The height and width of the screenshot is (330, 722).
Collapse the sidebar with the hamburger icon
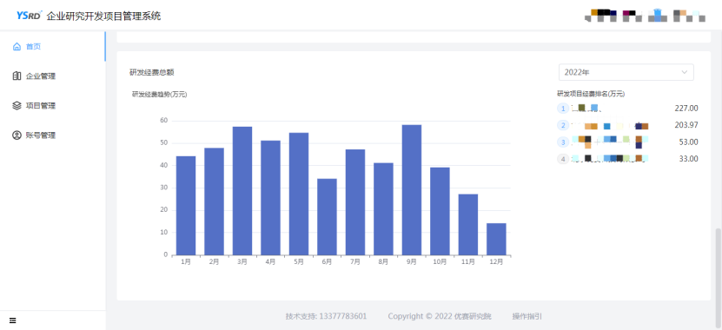click(x=12, y=320)
